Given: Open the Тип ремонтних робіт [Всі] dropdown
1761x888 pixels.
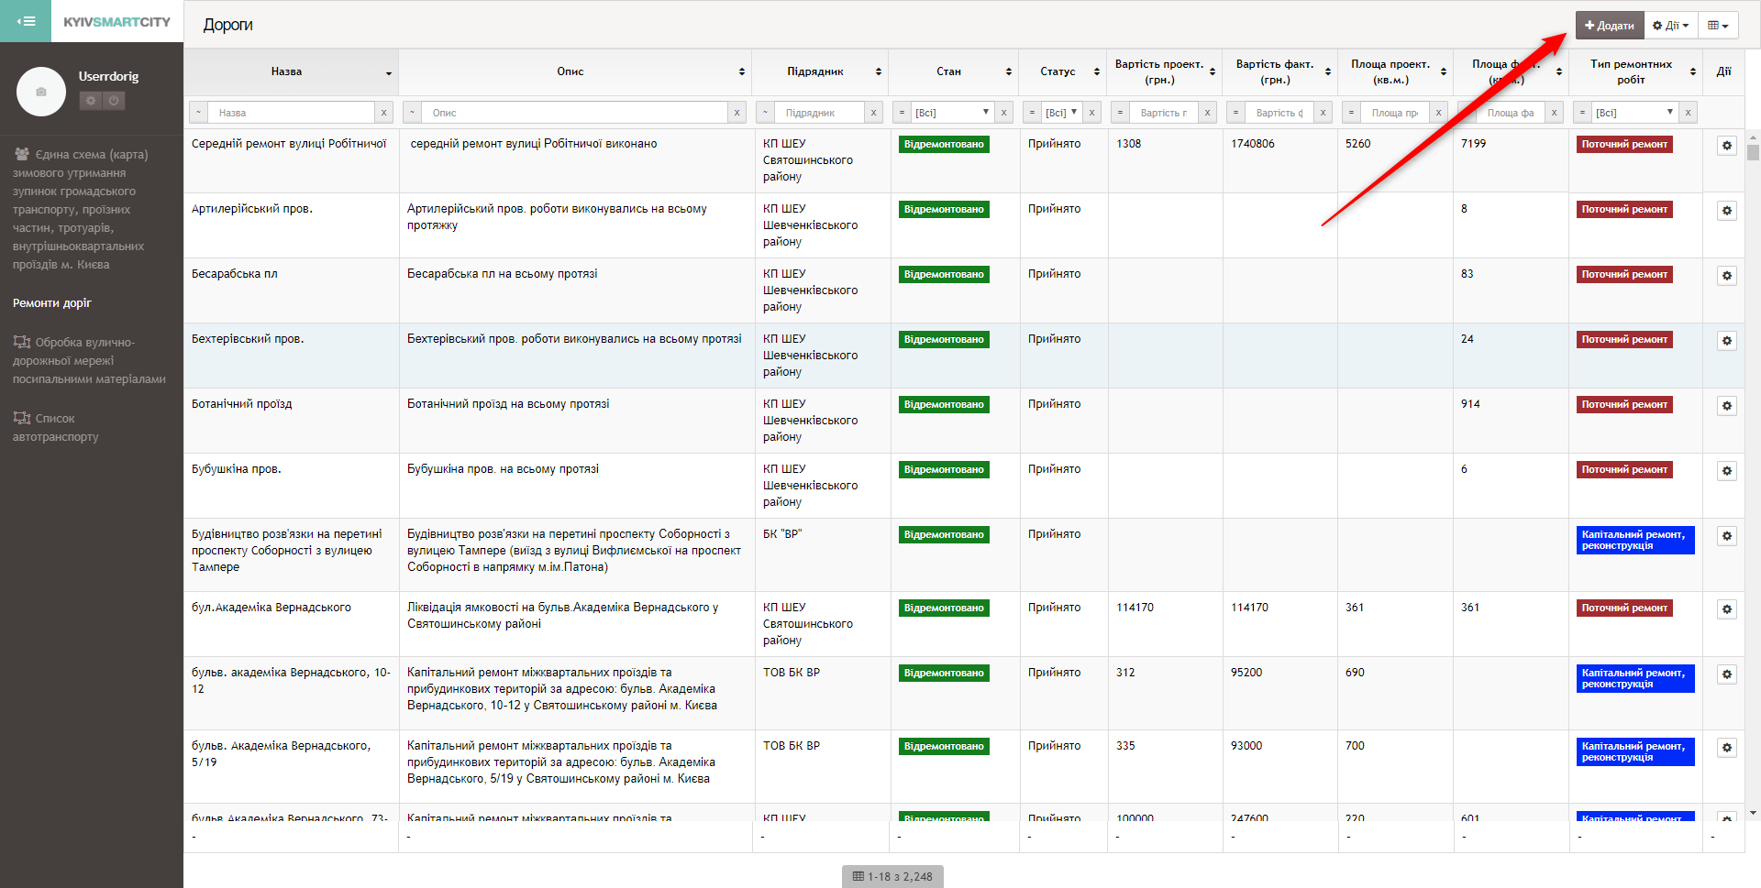Looking at the screenshot, I should pyautogui.click(x=1635, y=113).
